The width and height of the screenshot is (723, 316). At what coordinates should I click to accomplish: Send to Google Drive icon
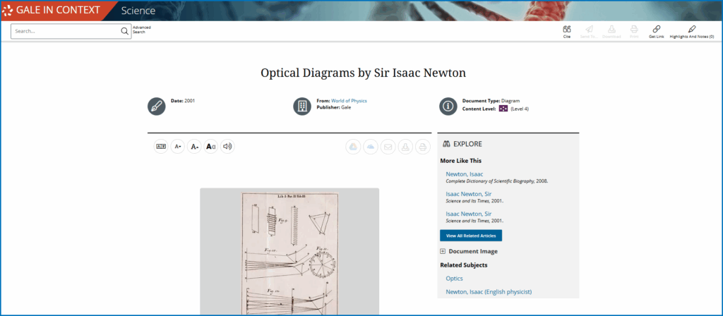pyautogui.click(x=353, y=147)
